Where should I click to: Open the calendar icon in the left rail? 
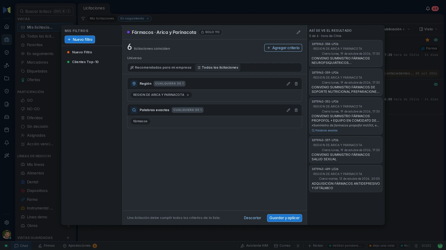pos(7,130)
